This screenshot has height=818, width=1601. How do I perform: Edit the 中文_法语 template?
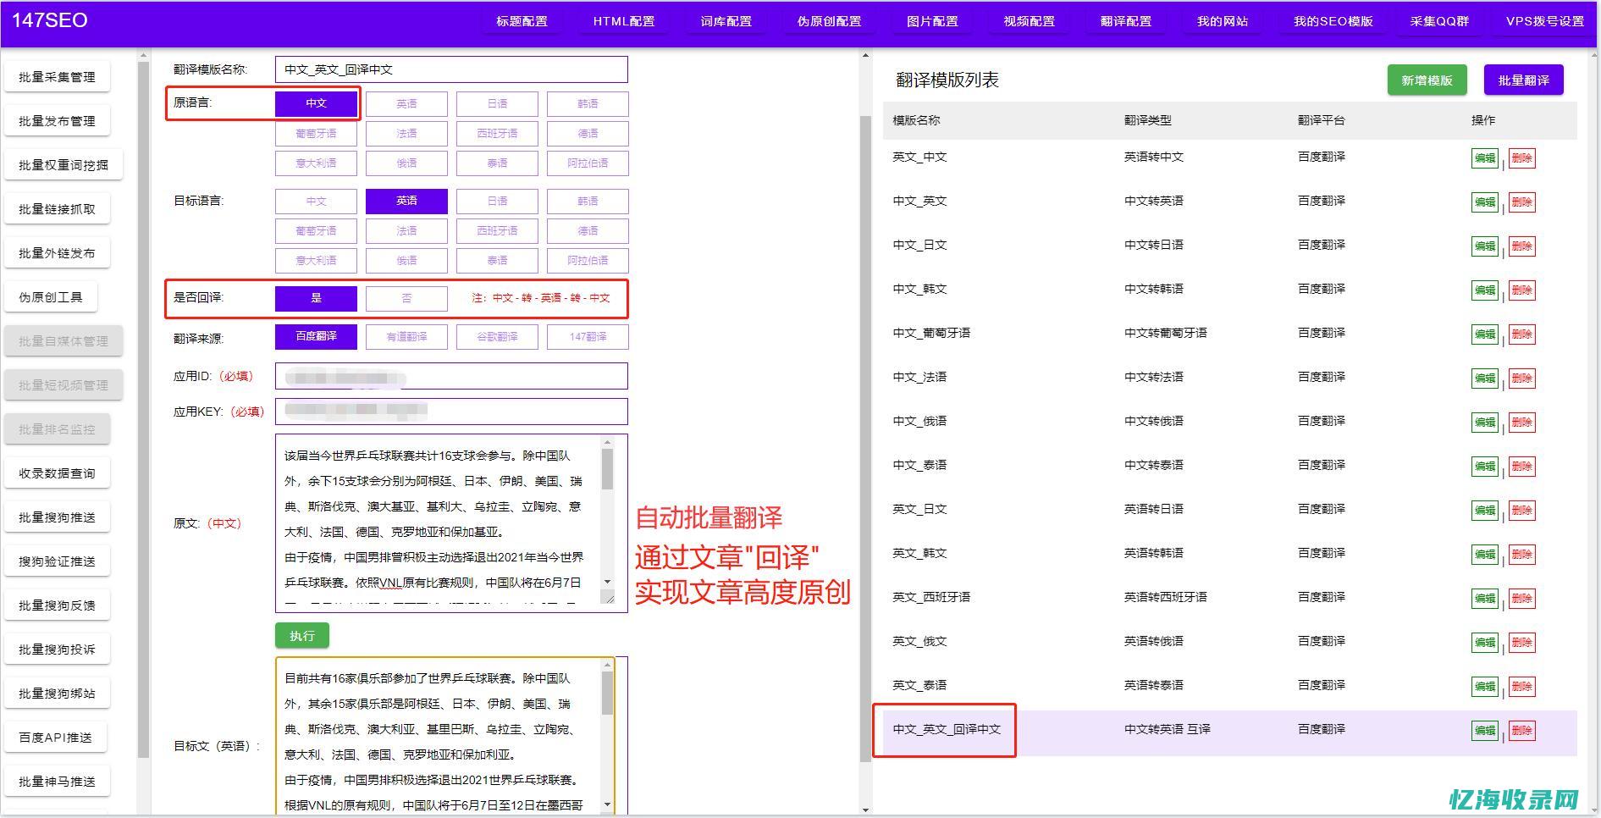coord(1484,379)
